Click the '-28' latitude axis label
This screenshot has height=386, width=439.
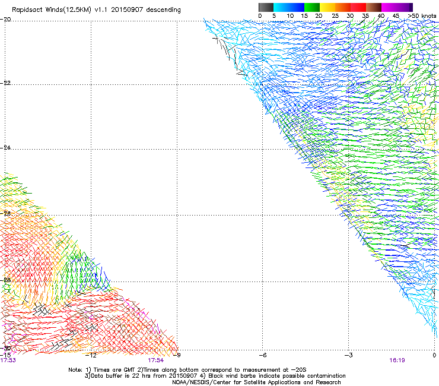coord(6,280)
